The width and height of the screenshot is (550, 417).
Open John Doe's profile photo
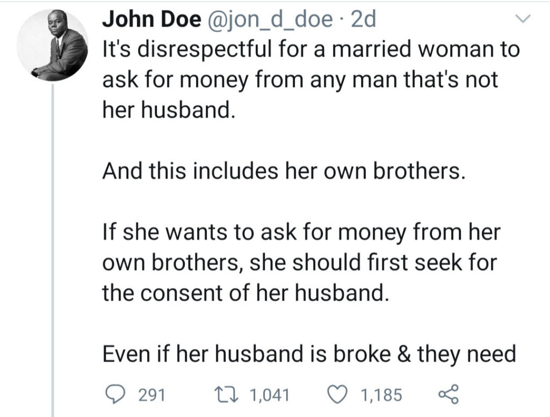pyautogui.click(x=52, y=45)
